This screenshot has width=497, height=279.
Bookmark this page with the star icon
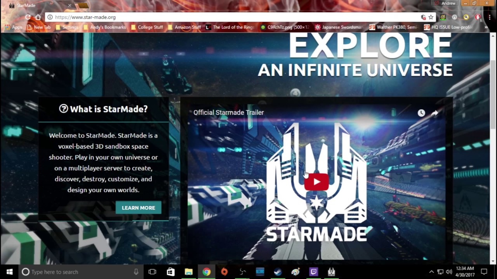431,17
